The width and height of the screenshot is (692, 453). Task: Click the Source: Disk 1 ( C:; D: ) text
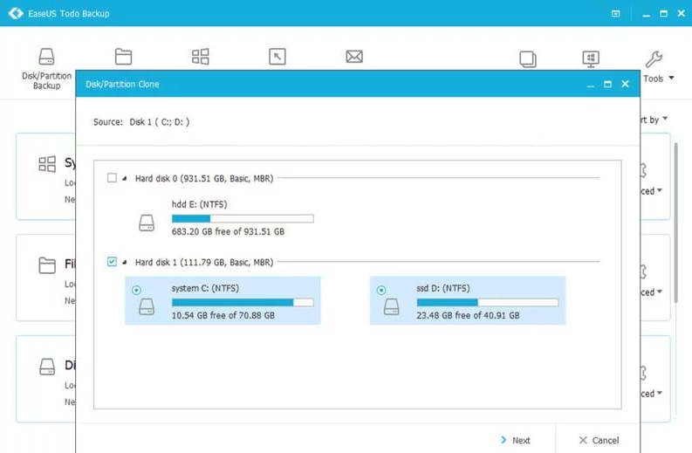141,122
